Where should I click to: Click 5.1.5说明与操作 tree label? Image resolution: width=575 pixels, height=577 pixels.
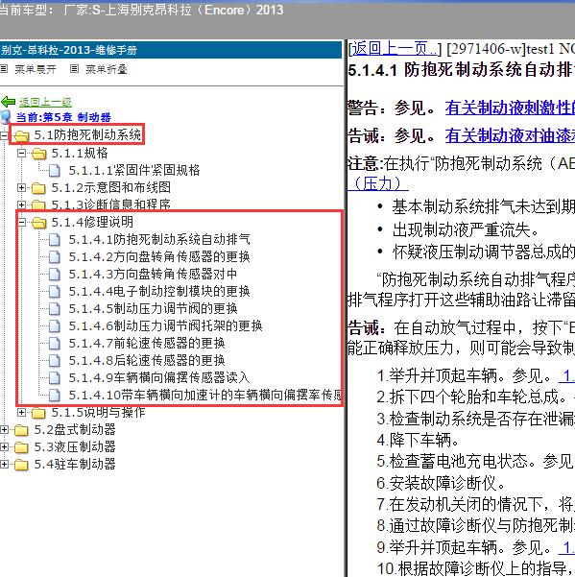[98, 413]
